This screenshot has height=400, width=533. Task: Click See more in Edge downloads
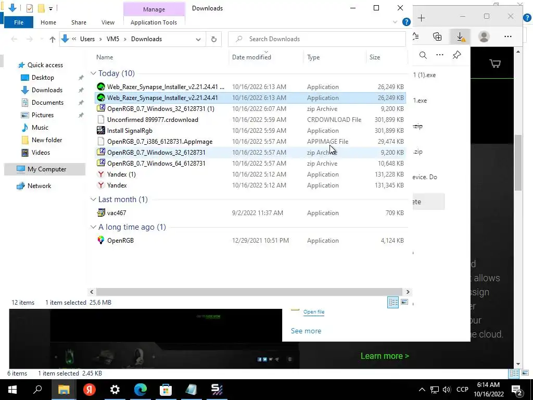(306, 331)
